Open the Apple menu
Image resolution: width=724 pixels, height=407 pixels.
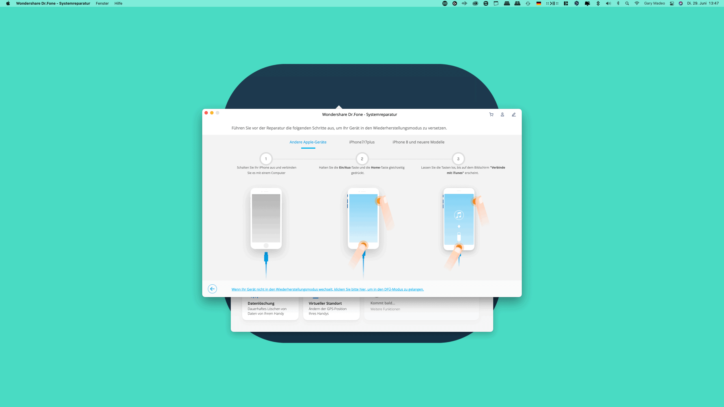(x=8, y=3)
